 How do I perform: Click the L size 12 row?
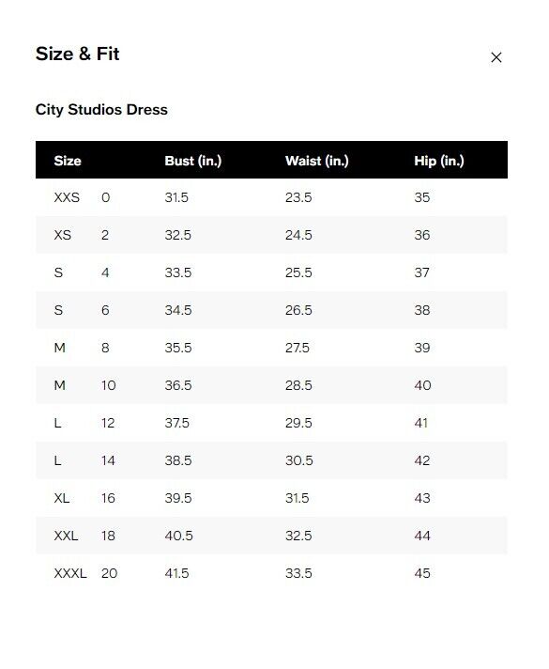pyautogui.click(x=271, y=423)
